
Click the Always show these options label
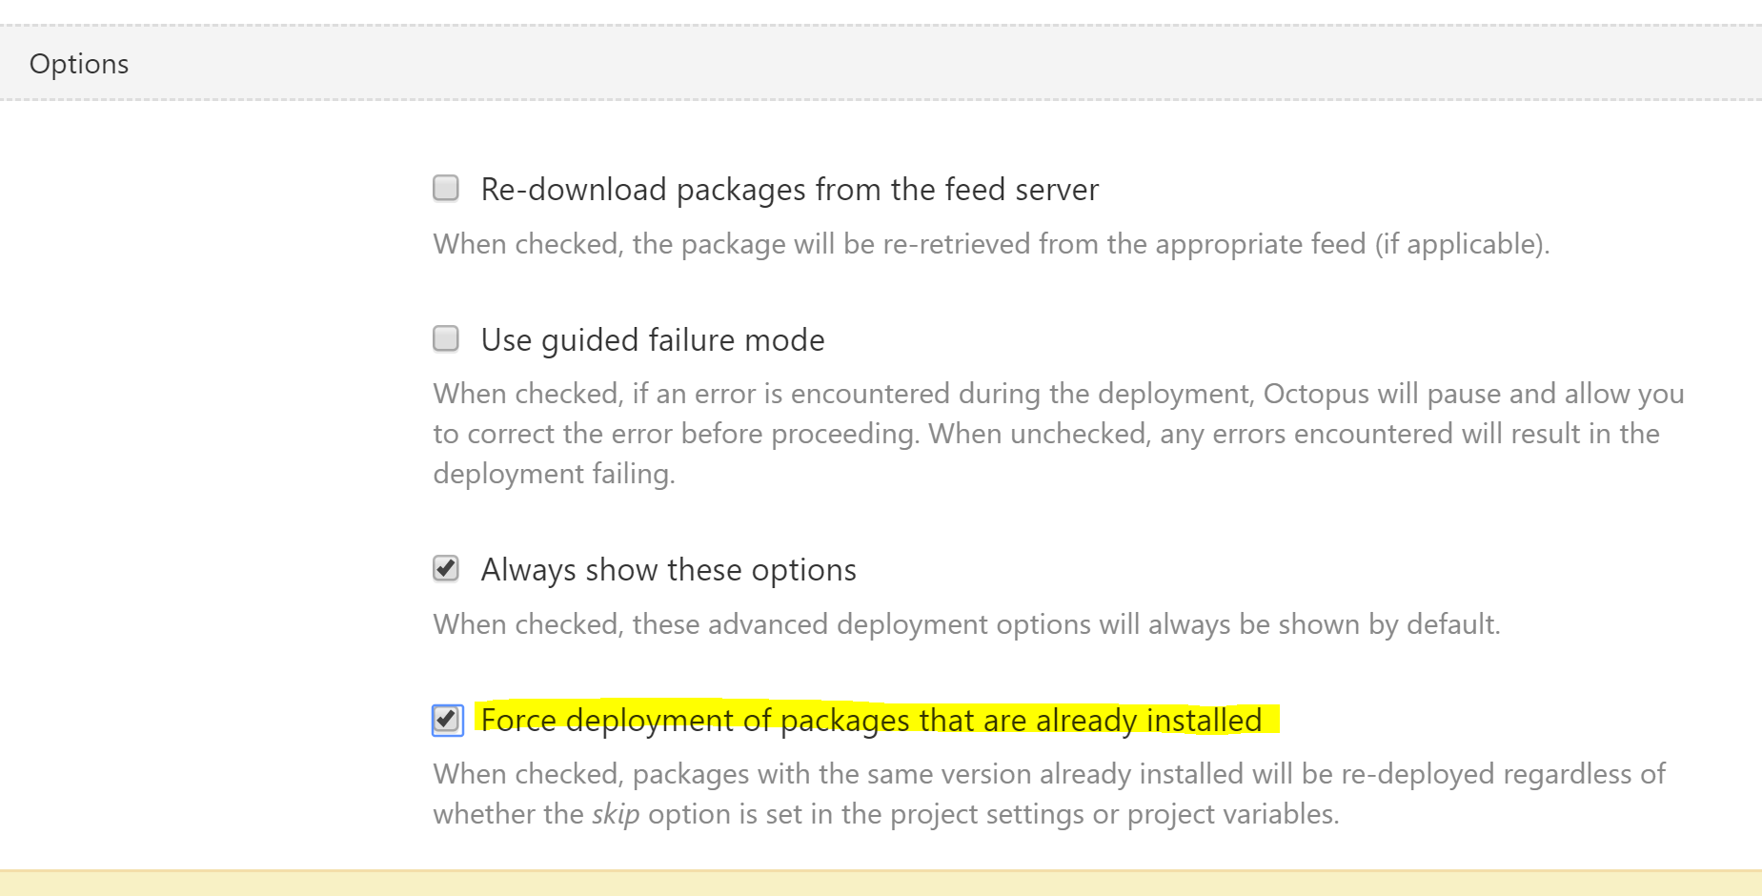[667, 569]
